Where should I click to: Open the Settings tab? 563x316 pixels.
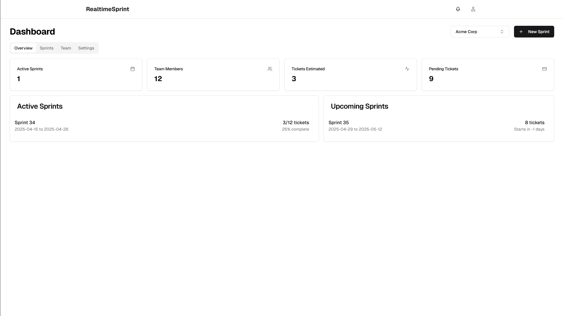point(86,48)
